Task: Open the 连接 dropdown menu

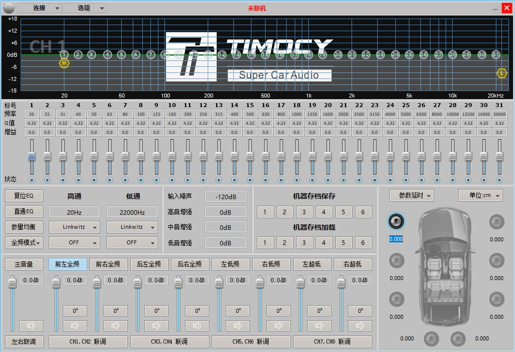Action: 39,8
